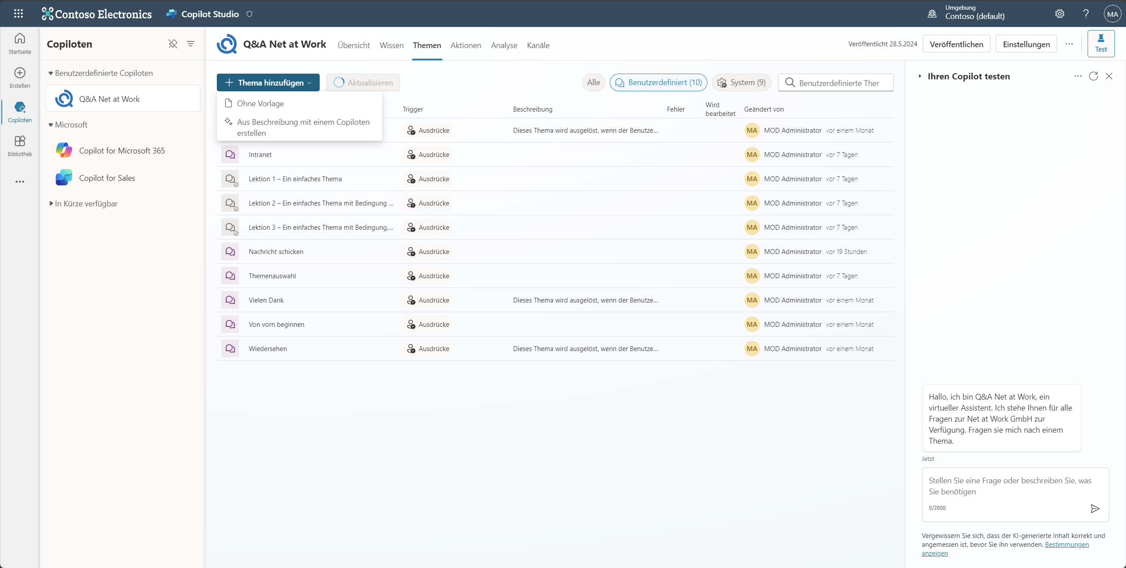Close the Ihren Copilot testen pane
1126x568 pixels.
[x=1109, y=76]
